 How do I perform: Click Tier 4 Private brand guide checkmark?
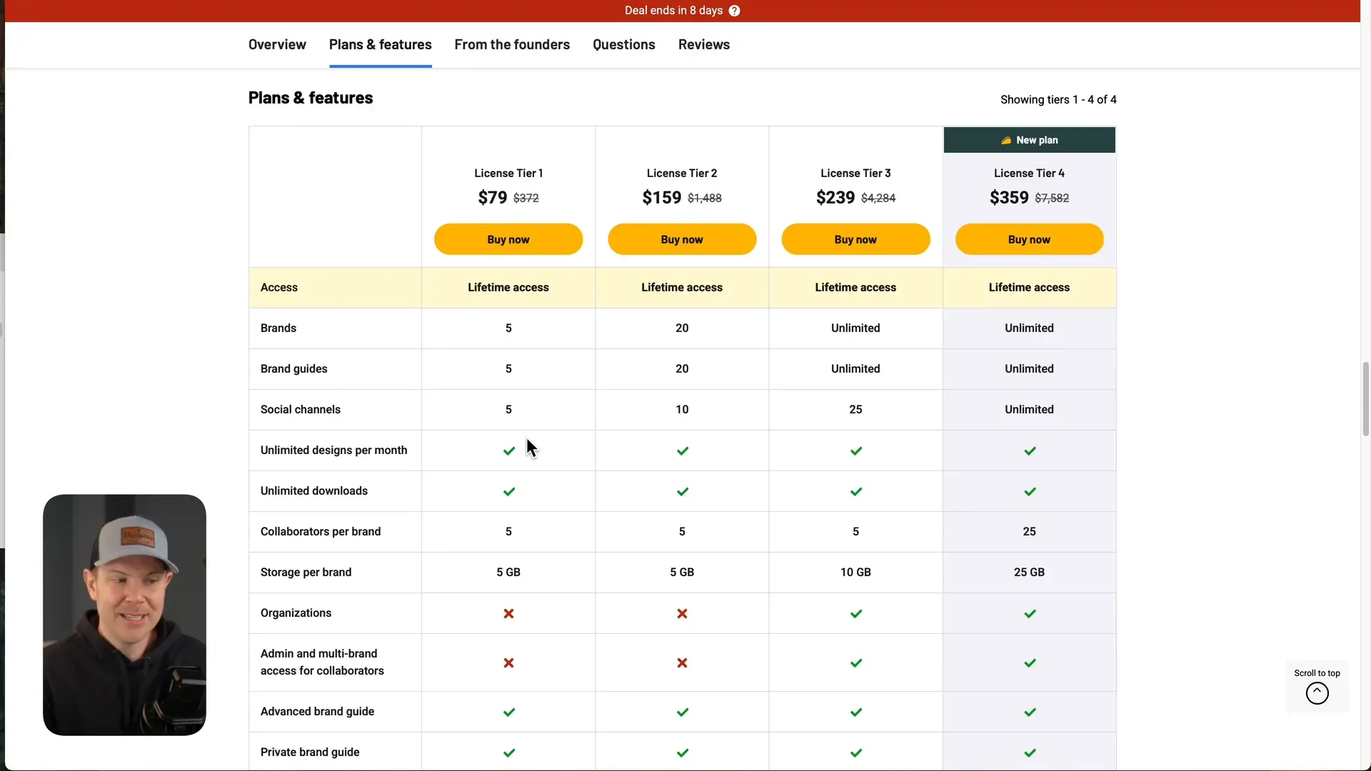[x=1029, y=753]
